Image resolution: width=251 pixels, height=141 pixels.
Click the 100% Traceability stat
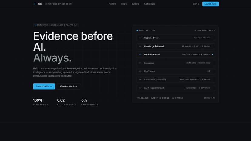tap(40, 102)
